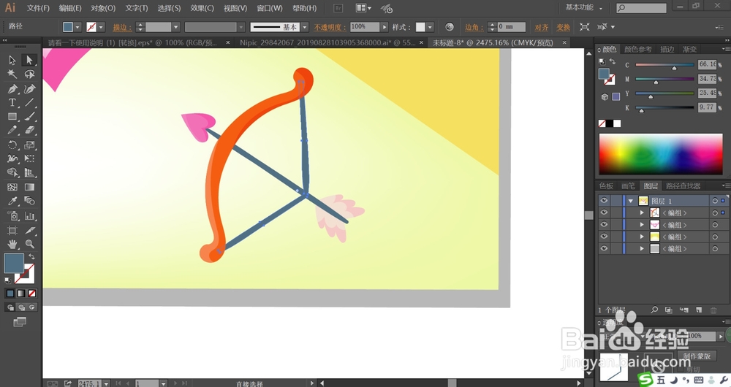Image resolution: width=731 pixels, height=387 pixels.
Task: Expand the fourth 编组 sublayer
Action: point(642,249)
